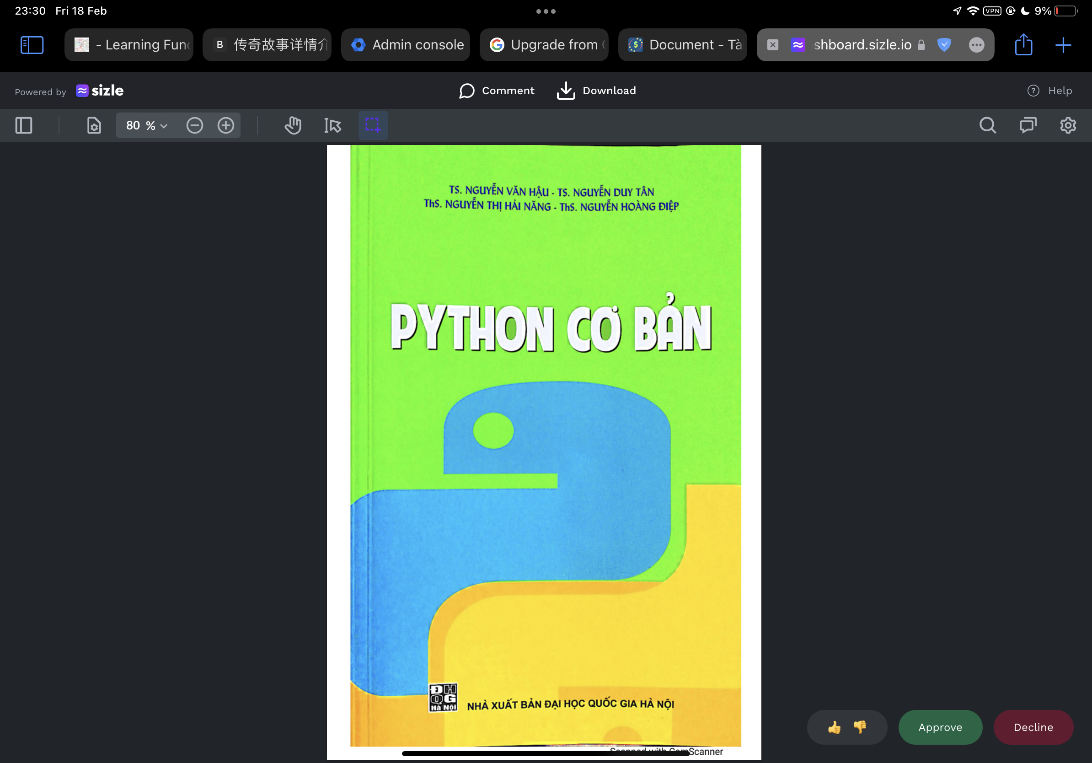Image resolution: width=1092 pixels, height=763 pixels.
Task: Zoom in with plus icon
Action: point(226,126)
